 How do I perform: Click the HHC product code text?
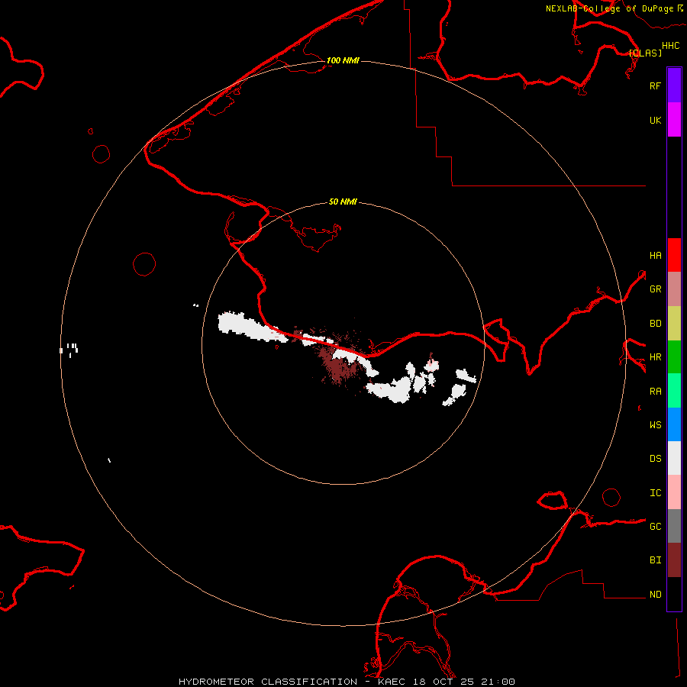click(670, 45)
